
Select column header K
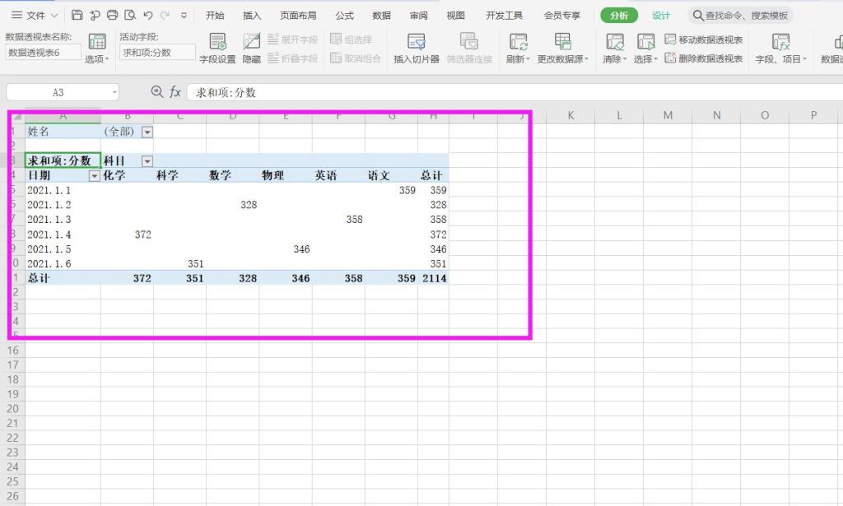[571, 115]
